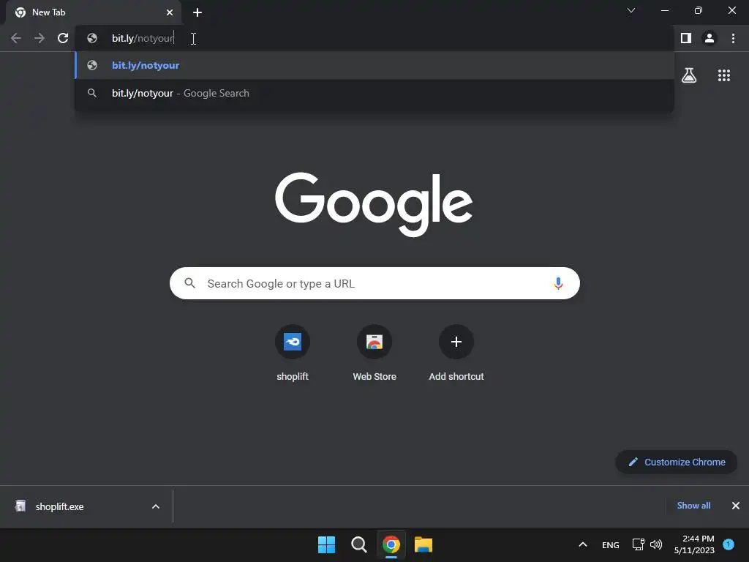Open the Google apps grid
This screenshot has height=562, width=749.
pyautogui.click(x=724, y=75)
